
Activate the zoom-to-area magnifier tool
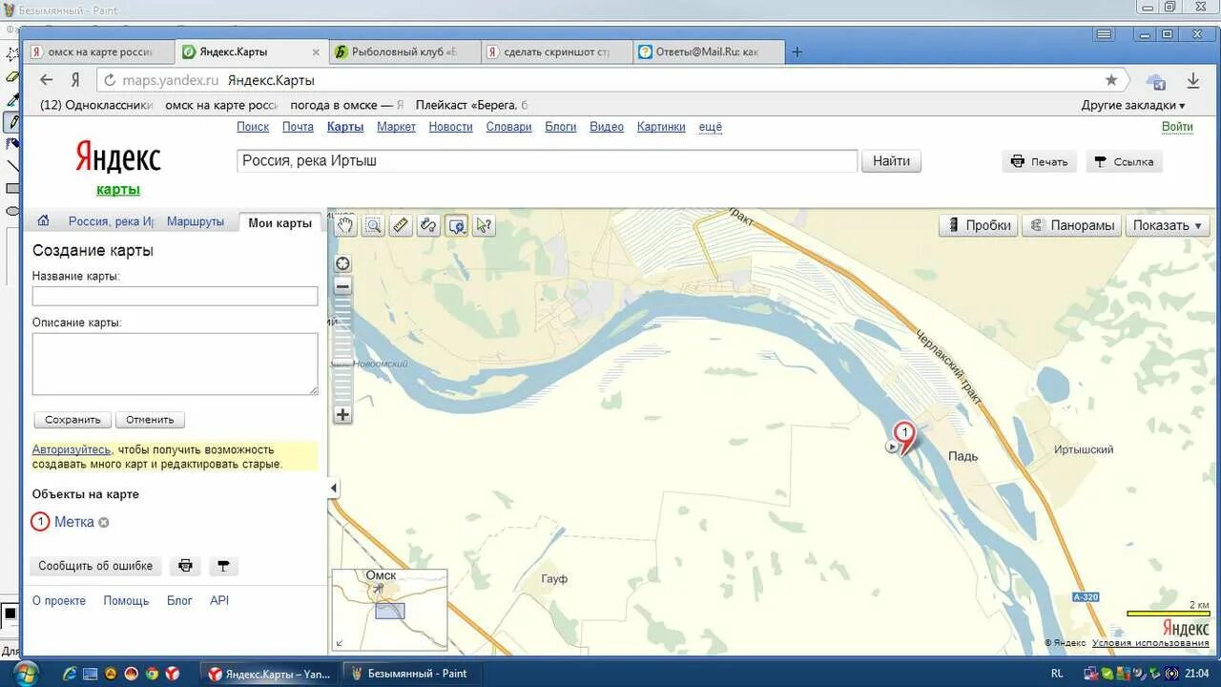pyautogui.click(x=373, y=225)
